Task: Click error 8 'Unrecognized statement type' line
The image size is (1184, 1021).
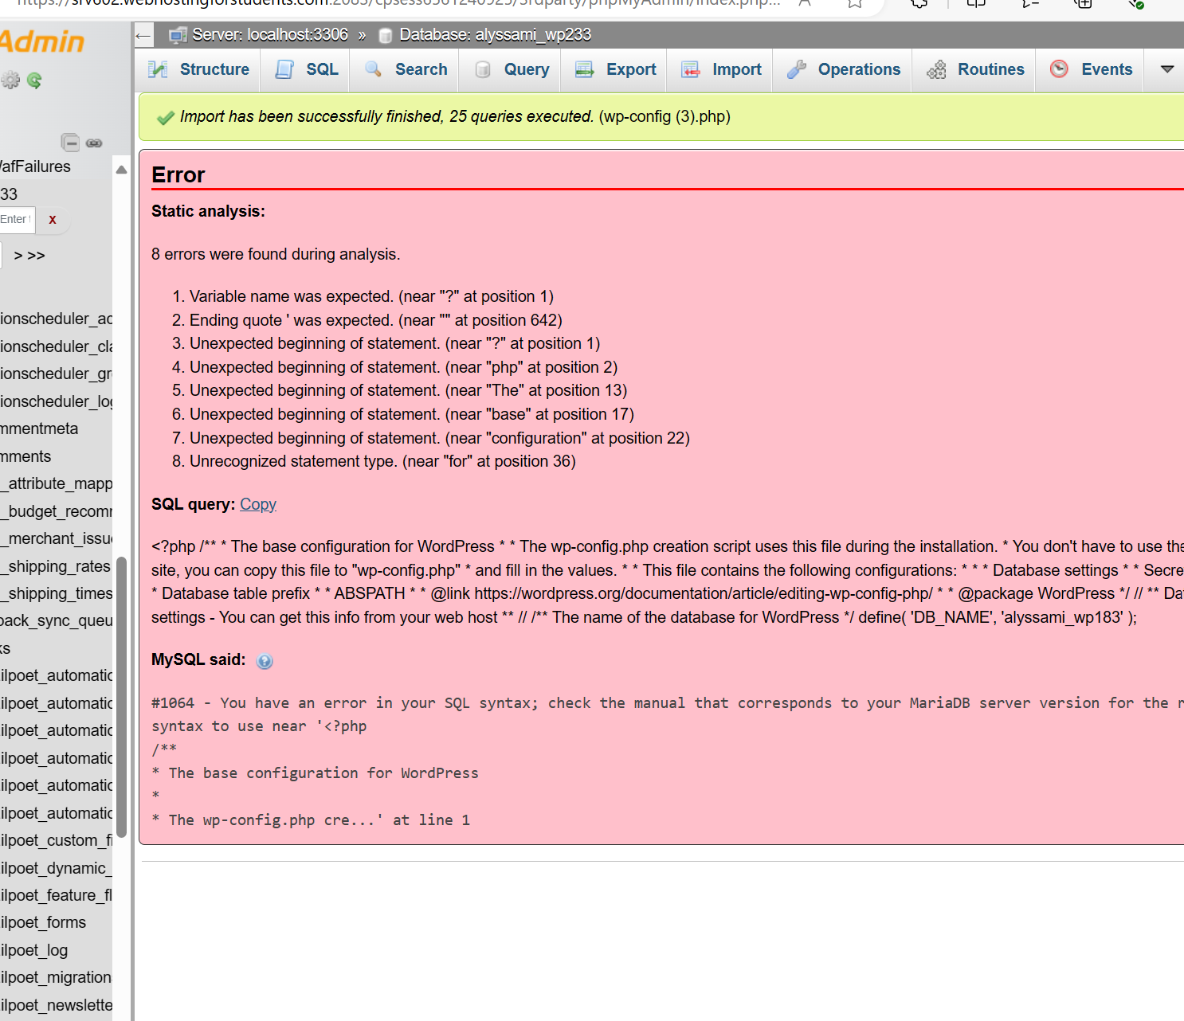Action: coord(382,461)
